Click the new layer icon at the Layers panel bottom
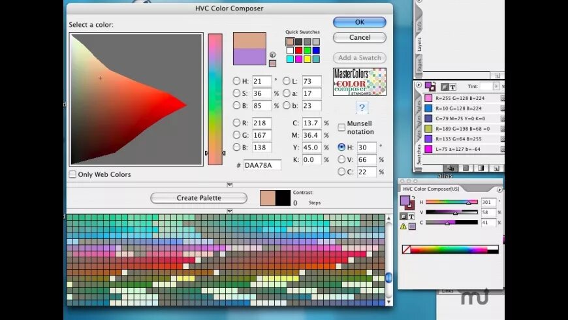The height and width of the screenshot is (320, 568). coord(497,75)
